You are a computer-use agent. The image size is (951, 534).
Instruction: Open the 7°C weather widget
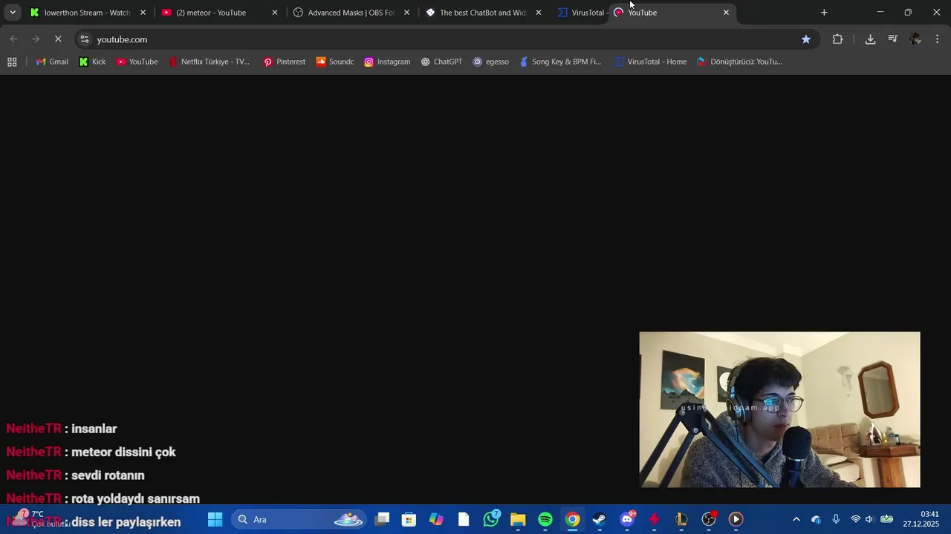(x=41, y=519)
